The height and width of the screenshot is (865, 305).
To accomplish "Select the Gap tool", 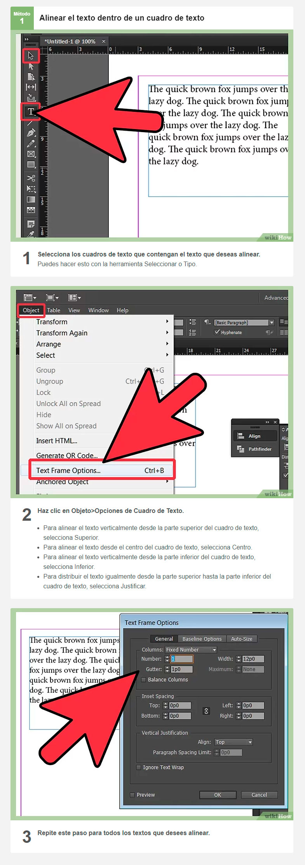I will pos(31,87).
